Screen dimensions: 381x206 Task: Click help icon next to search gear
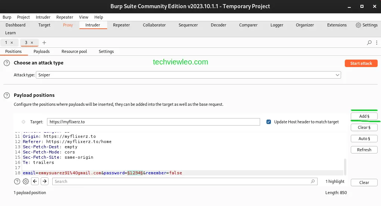tap(17, 181)
